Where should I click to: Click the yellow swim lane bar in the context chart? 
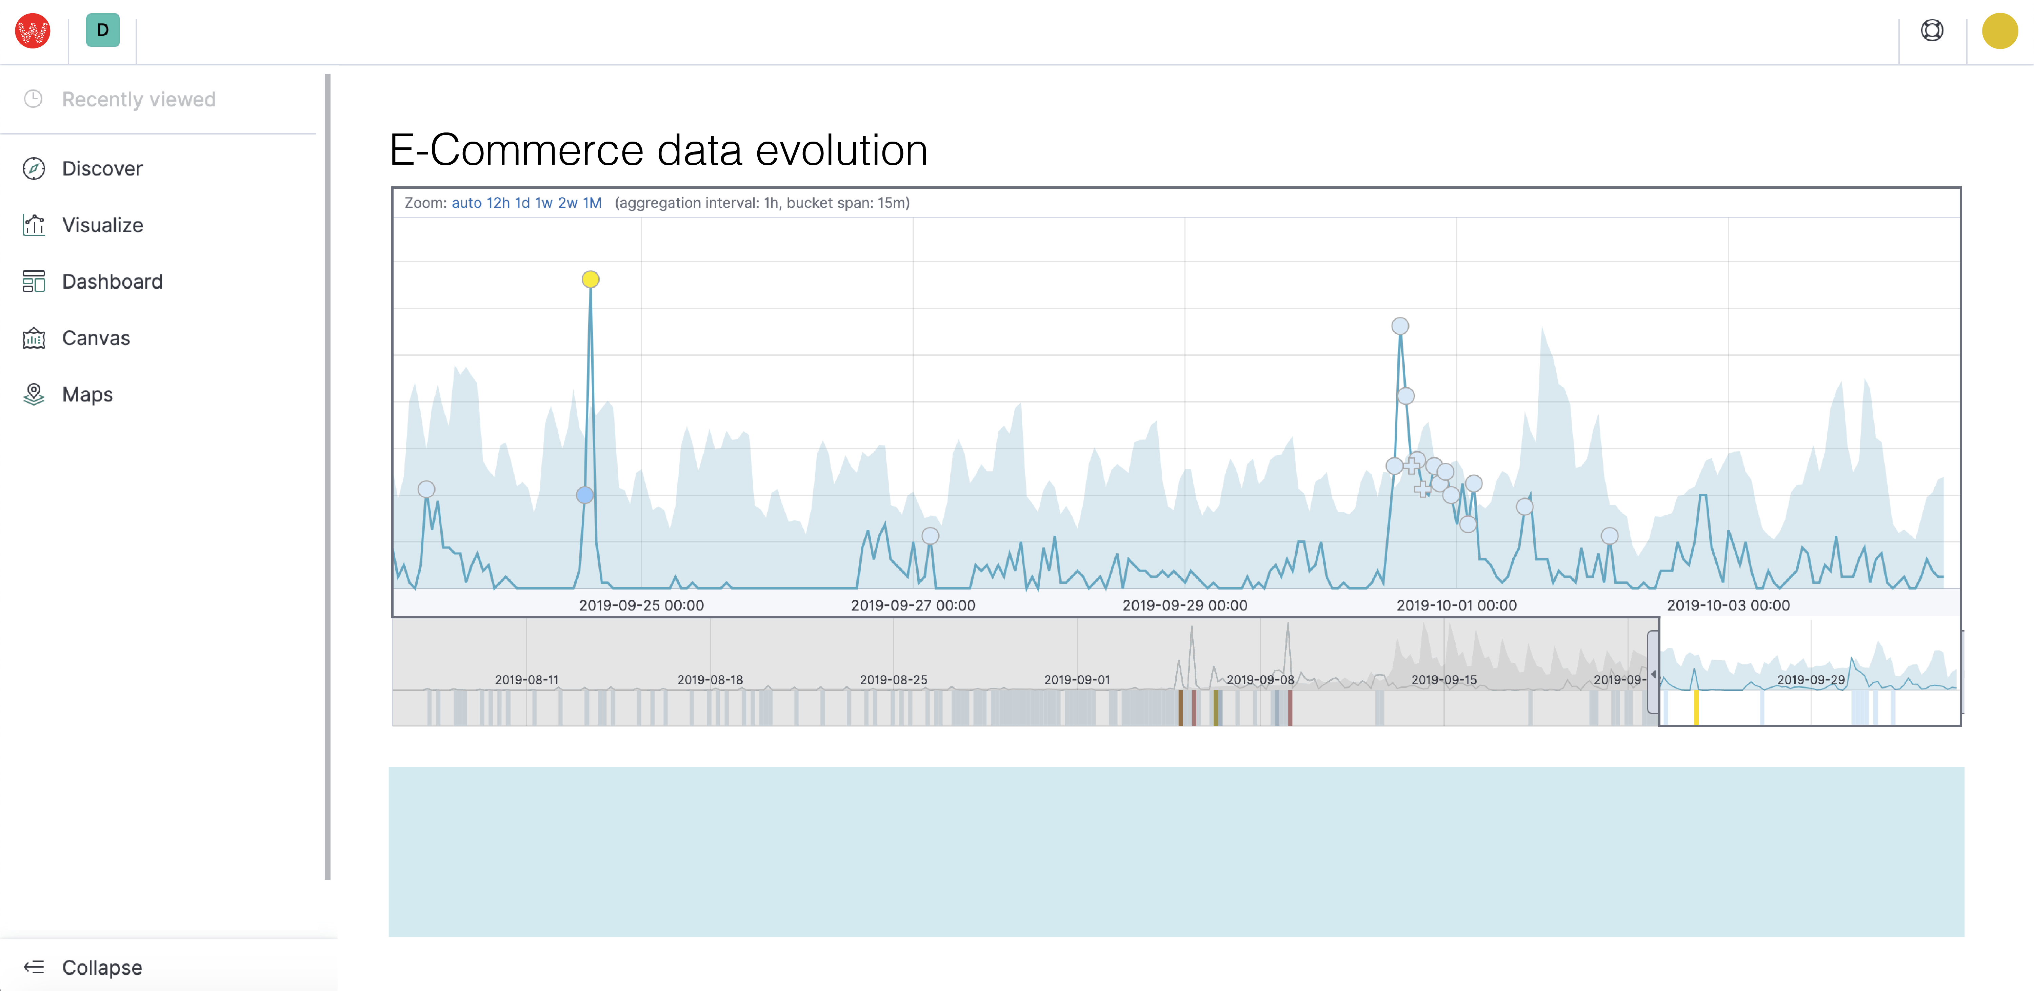[1695, 708]
